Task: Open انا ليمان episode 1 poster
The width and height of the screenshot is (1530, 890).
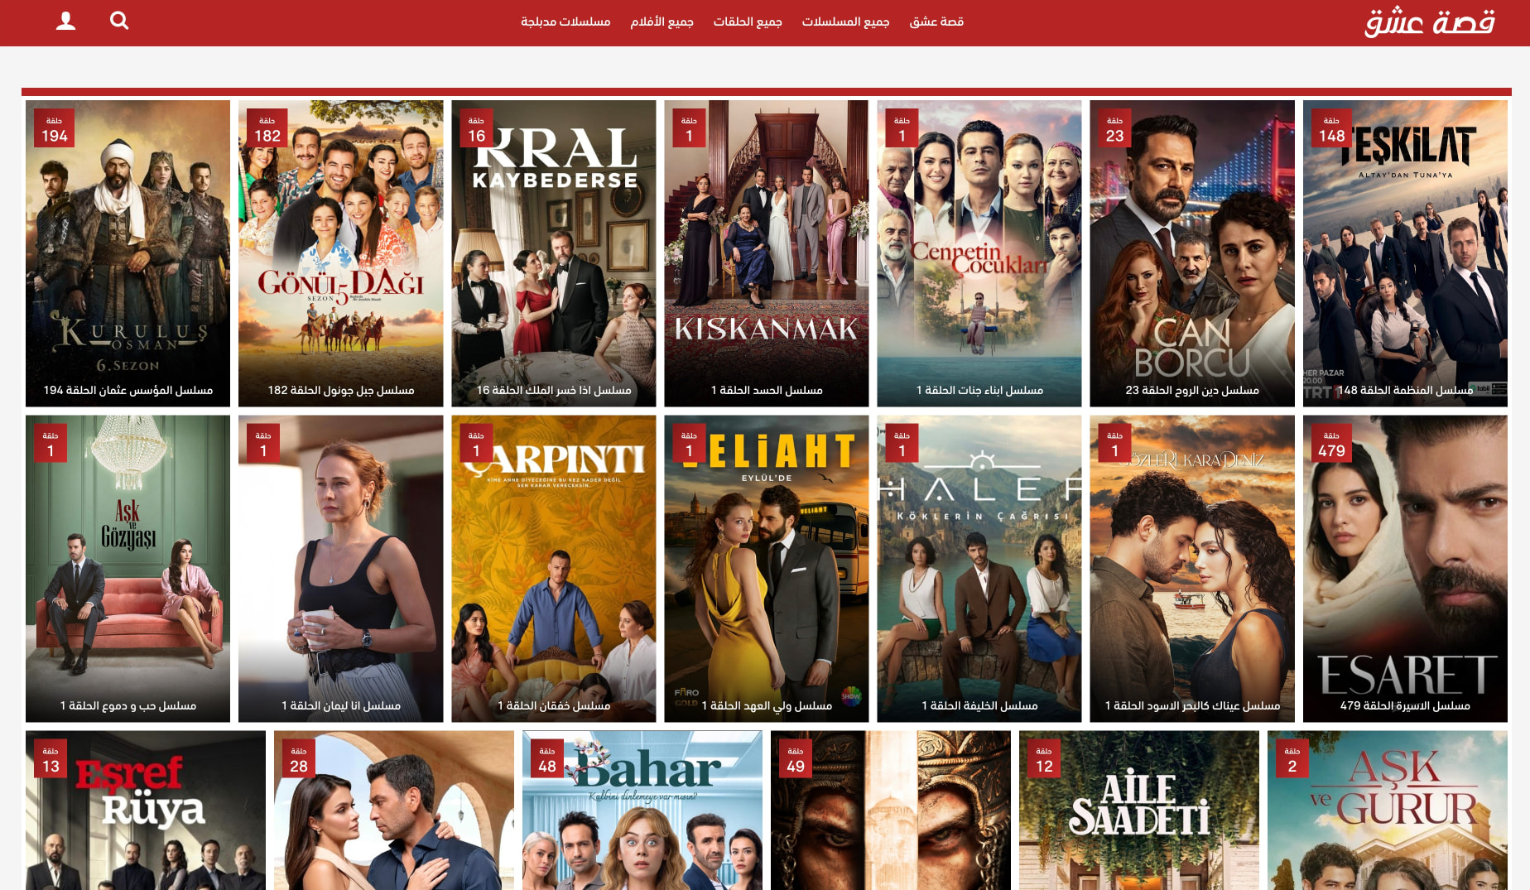Action: [340, 569]
